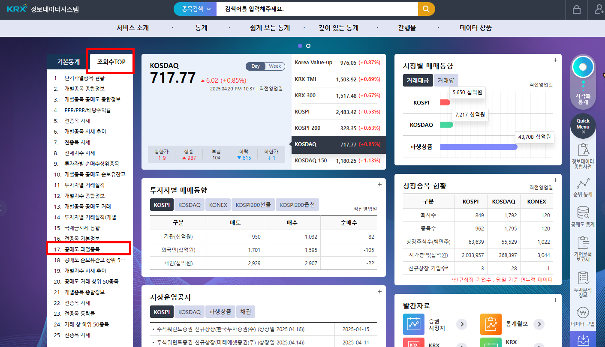605x347 pixels.
Task: Switch 매매동향 to 거래대금
Action: click(x=418, y=81)
